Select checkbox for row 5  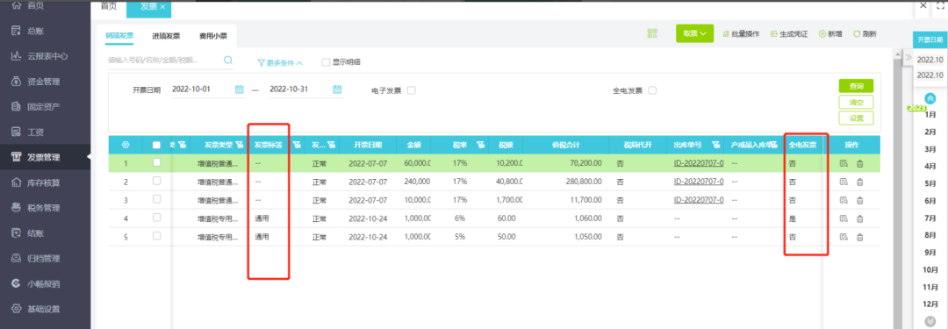pos(156,236)
